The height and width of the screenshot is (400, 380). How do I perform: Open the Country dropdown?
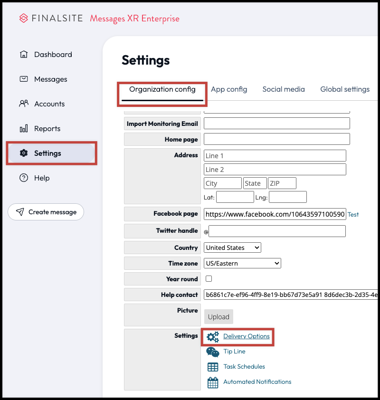pyautogui.click(x=232, y=247)
